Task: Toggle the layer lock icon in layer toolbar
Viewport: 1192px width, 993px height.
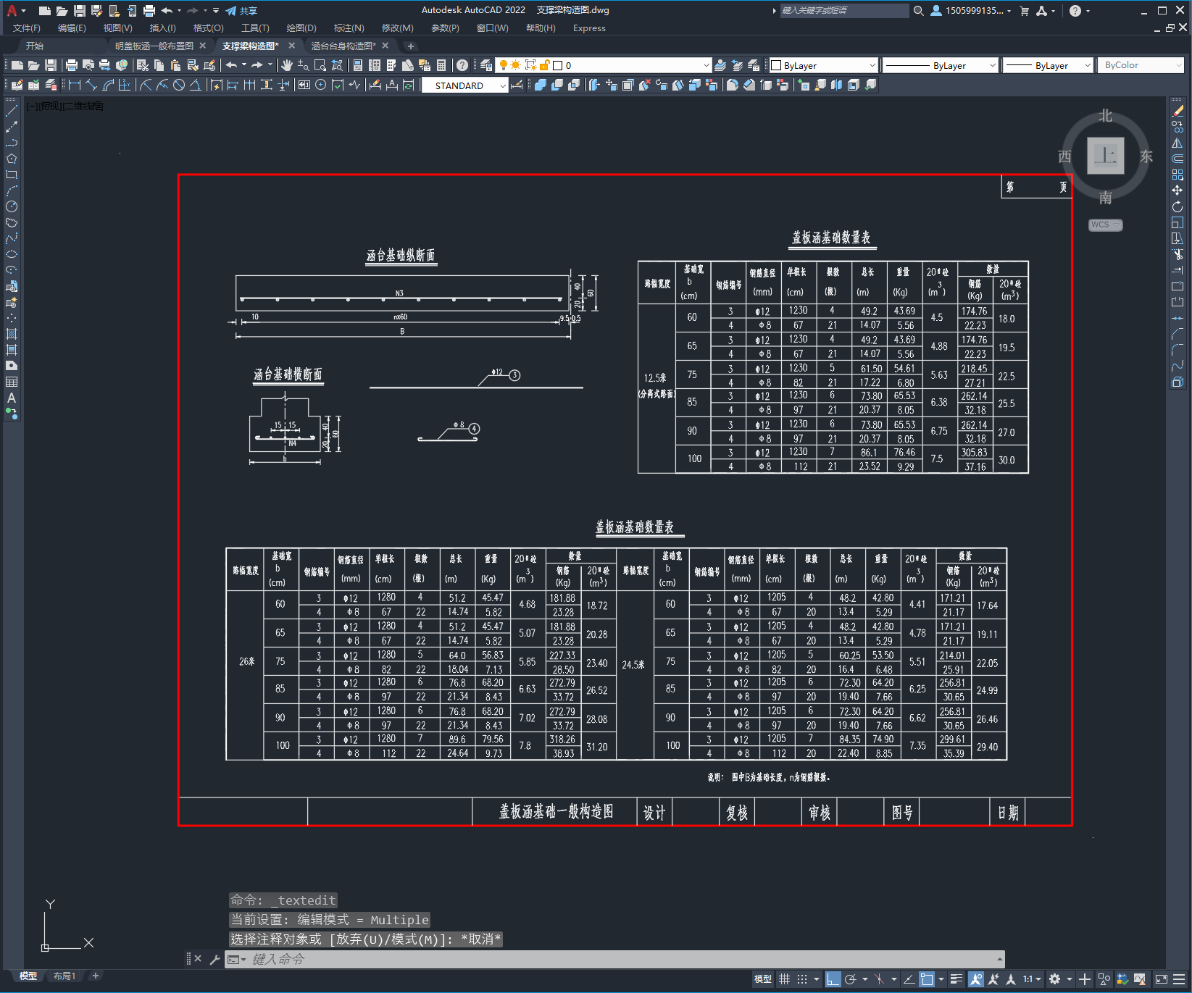Action: tap(544, 65)
